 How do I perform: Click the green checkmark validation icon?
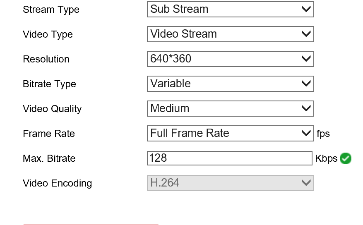pos(346,158)
